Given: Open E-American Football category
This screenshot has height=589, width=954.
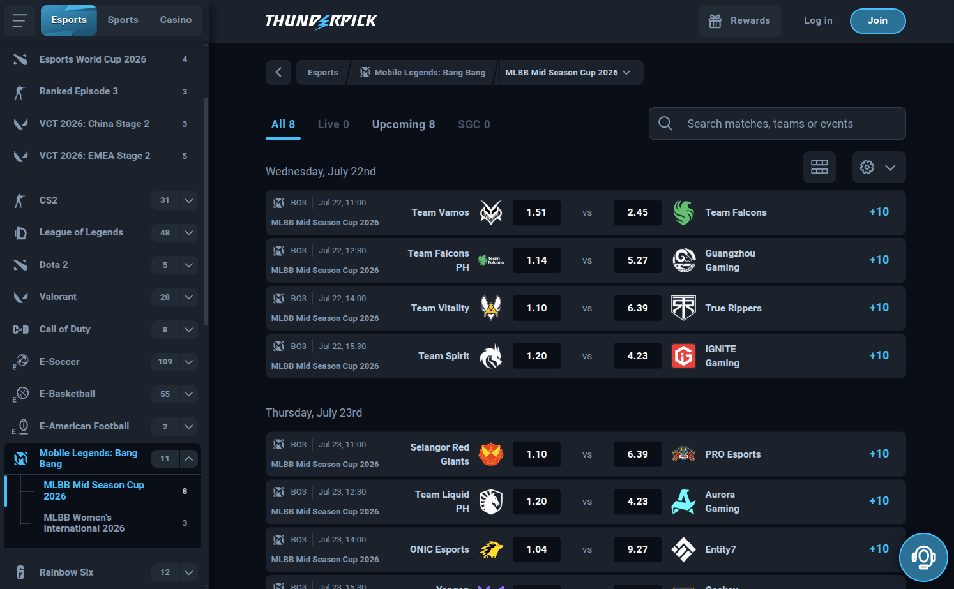Looking at the screenshot, I should 102,426.
